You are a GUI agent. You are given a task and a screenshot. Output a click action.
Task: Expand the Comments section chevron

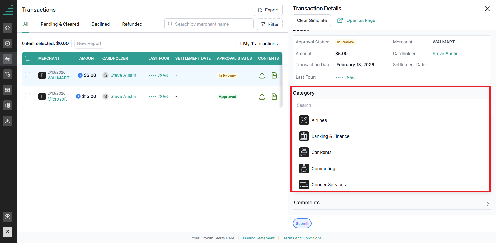(x=488, y=204)
